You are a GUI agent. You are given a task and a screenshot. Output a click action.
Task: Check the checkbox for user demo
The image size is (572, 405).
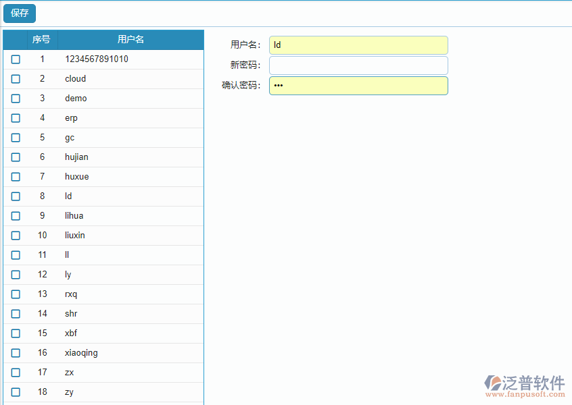[16, 98]
